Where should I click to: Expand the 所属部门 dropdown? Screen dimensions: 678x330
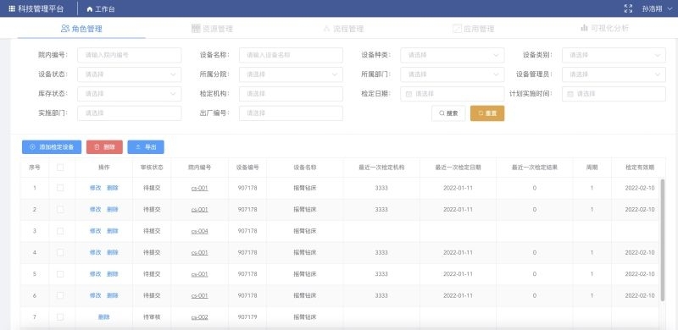[453, 74]
